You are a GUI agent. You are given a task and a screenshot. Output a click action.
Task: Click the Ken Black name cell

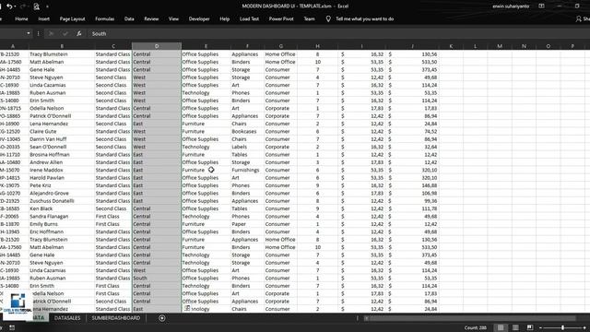62,208
